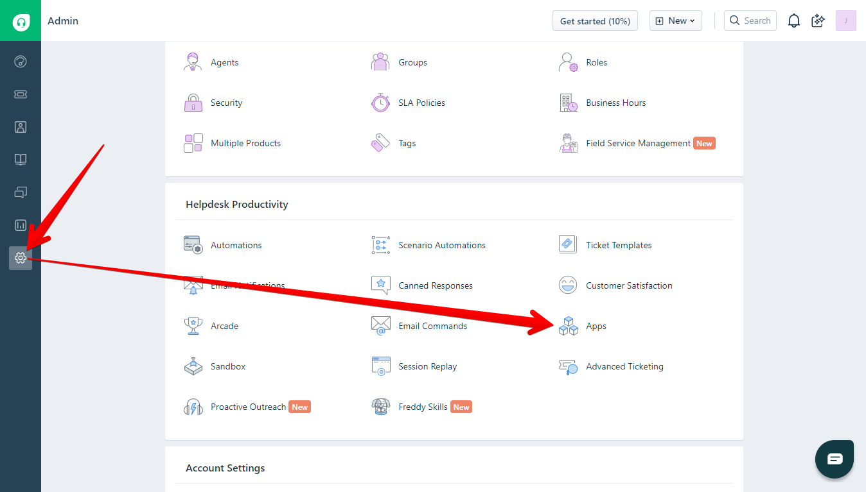Click the Field Service Management icon

(x=569, y=143)
